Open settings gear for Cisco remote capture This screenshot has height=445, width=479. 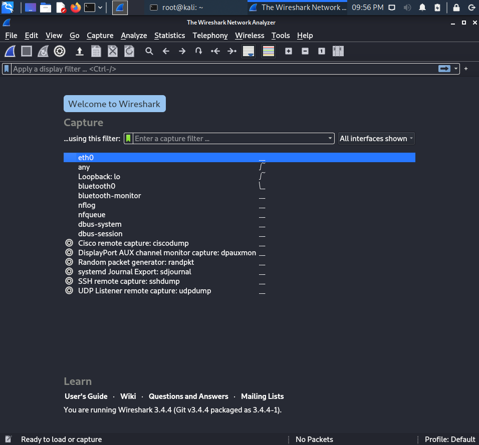(x=69, y=243)
